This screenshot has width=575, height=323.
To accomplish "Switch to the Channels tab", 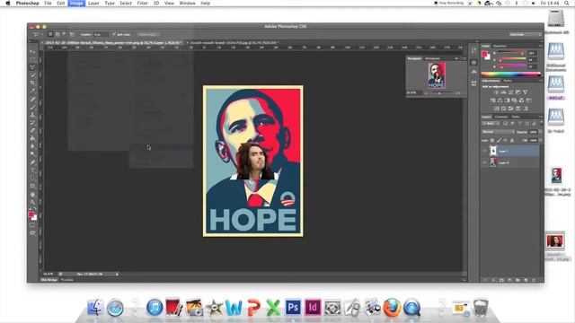I will pos(501,117).
